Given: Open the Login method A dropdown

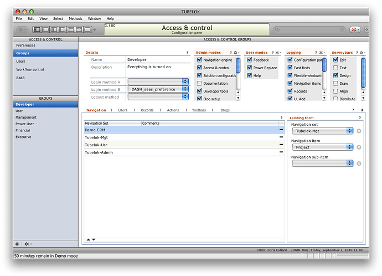Looking at the screenshot, I should click(x=158, y=81).
